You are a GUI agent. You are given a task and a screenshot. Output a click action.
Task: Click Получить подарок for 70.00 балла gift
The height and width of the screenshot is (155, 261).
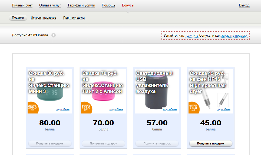tap(103, 143)
